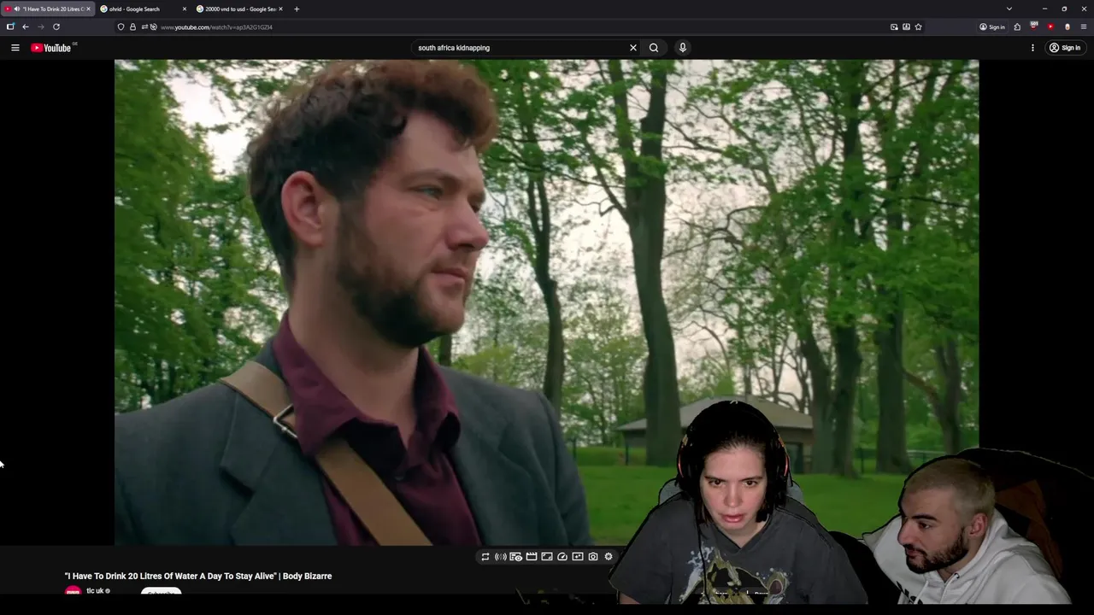Screen dimensions: 1094x615
Task: Open playback speed gauge icon
Action: tap(562, 557)
